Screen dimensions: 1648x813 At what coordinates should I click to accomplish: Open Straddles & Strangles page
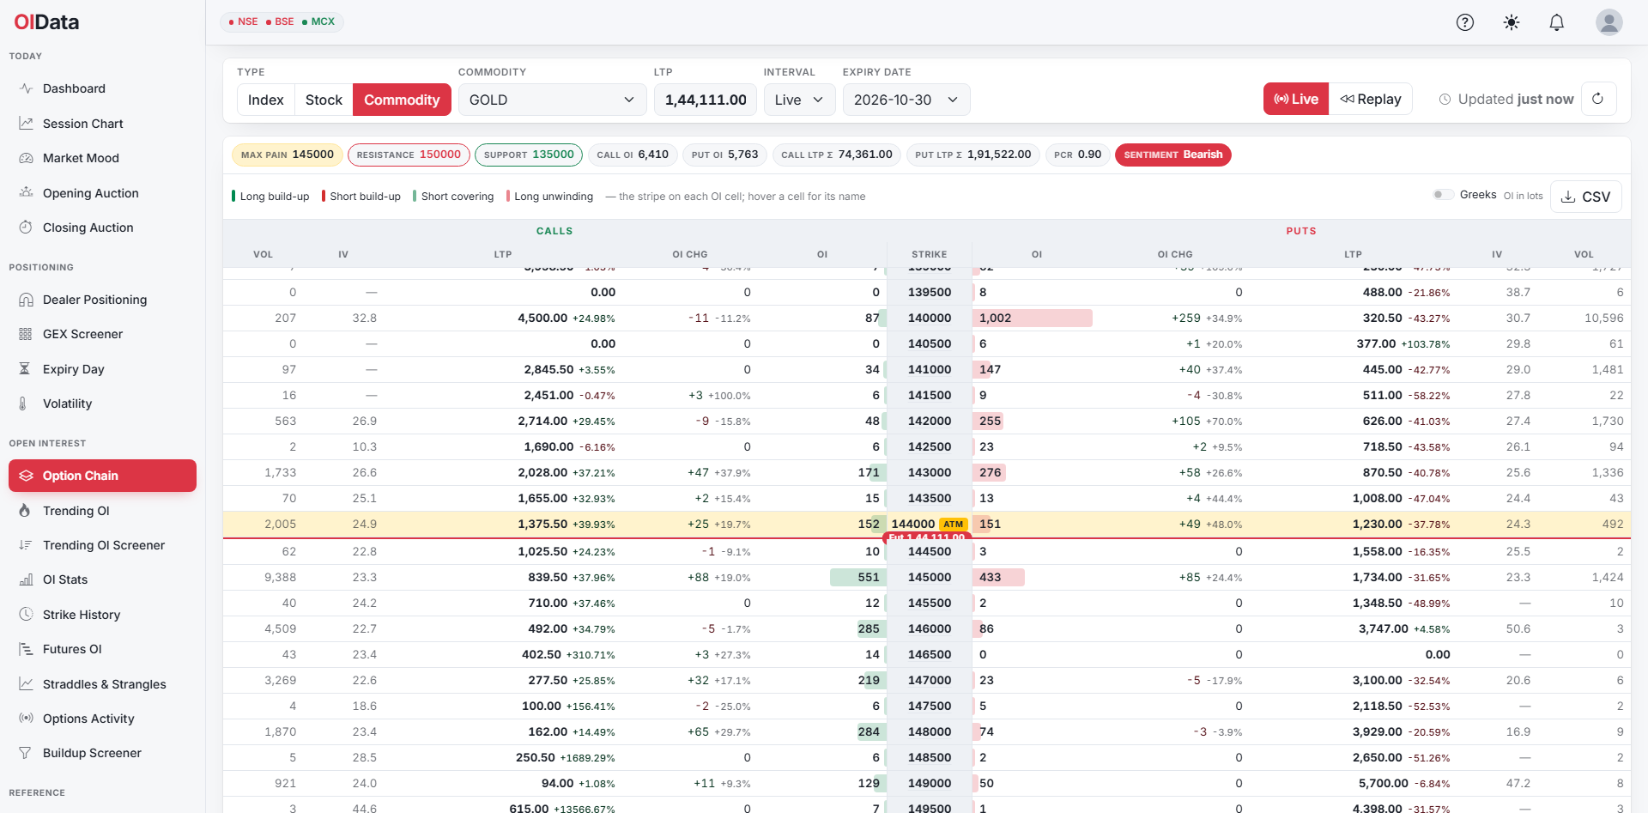click(x=102, y=684)
